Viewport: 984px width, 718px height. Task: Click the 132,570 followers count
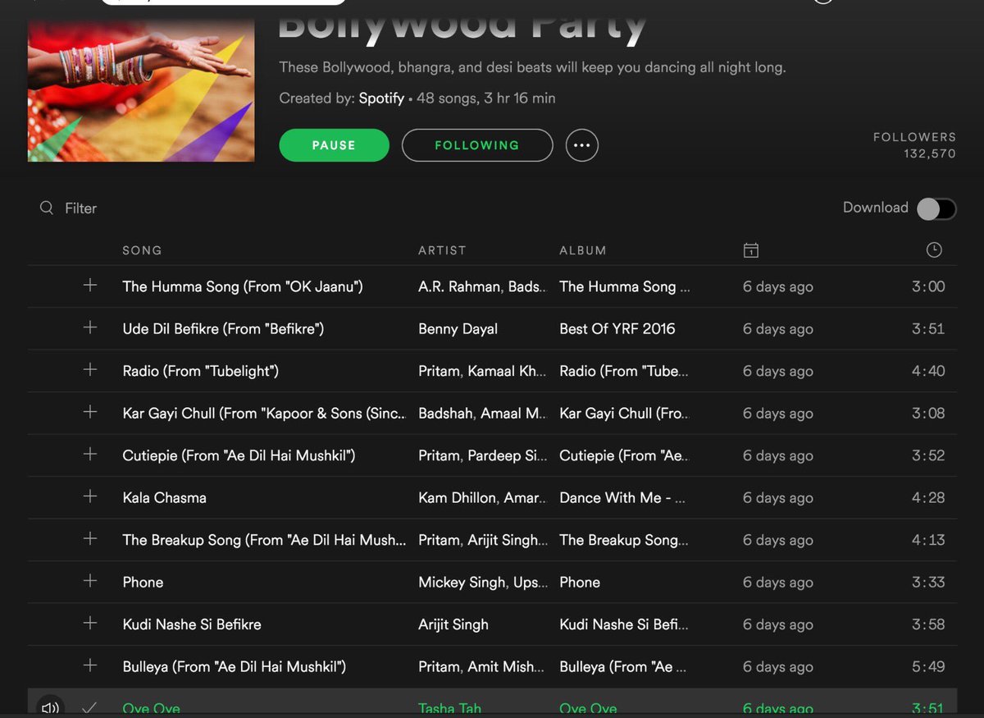[x=930, y=153]
